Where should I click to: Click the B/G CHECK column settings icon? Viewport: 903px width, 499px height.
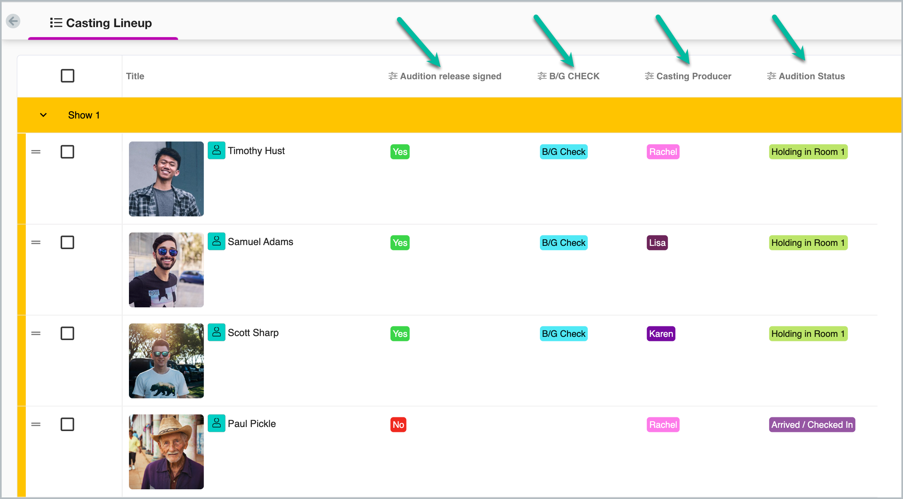(542, 76)
